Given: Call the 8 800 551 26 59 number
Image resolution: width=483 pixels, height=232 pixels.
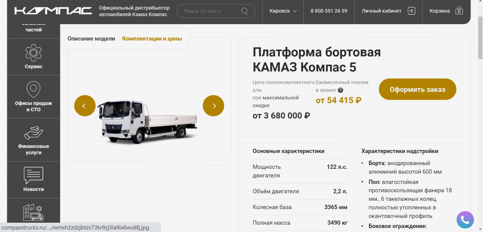Looking at the screenshot, I should pyautogui.click(x=329, y=11).
